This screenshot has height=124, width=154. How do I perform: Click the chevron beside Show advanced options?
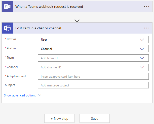(39, 95)
